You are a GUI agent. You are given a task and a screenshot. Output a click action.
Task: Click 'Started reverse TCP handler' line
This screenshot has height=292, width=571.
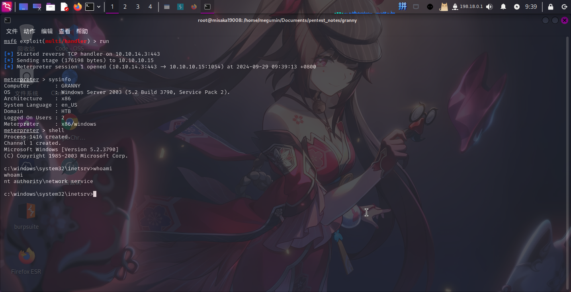pyautogui.click(x=82, y=54)
